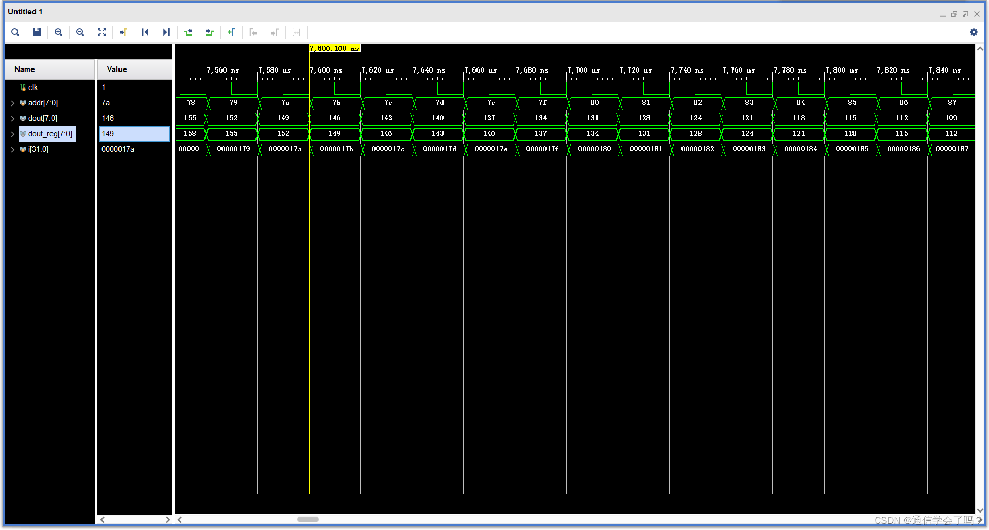Click i waveform segment 00000179

click(233, 149)
